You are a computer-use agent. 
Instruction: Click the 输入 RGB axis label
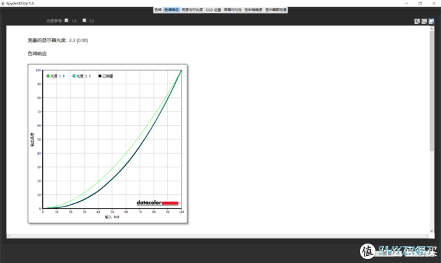point(112,217)
